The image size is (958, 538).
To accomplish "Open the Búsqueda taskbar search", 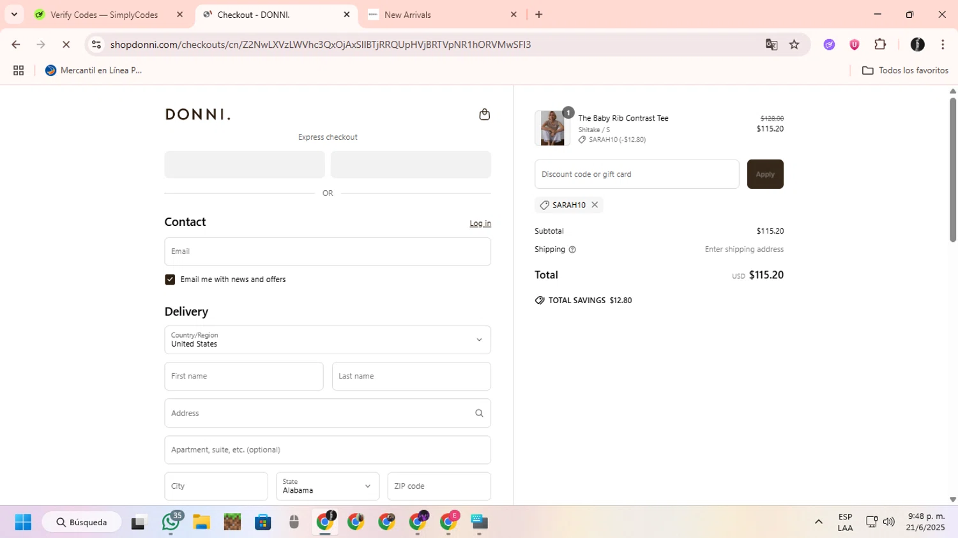I will point(82,522).
